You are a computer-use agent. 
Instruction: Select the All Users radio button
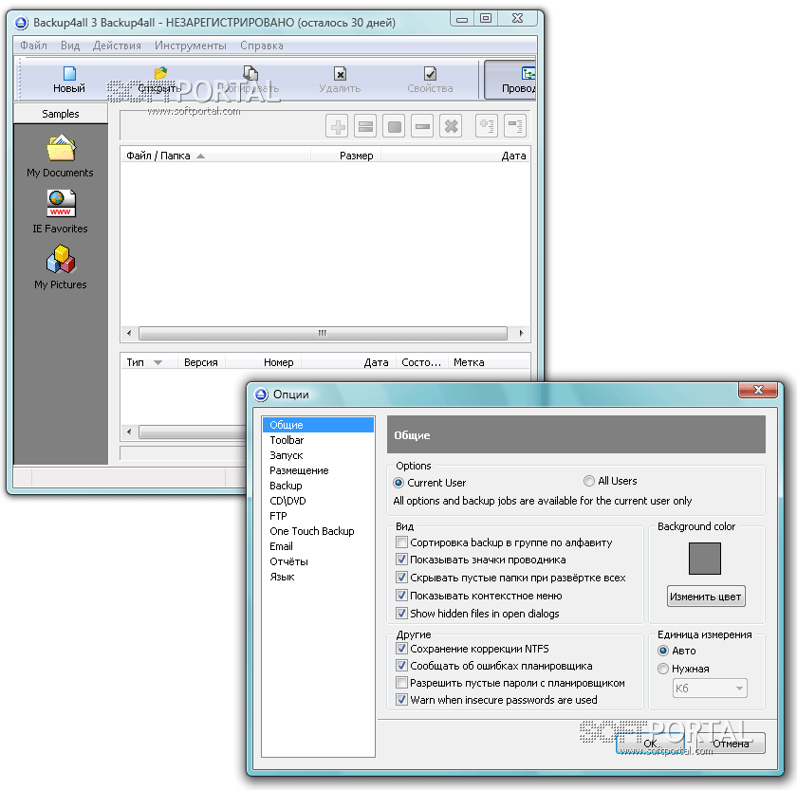588,481
